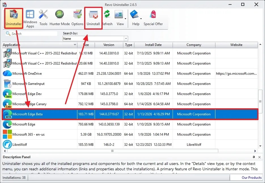Sort programs by Install Date column
The width and height of the screenshot is (265, 183).
click(x=154, y=45)
